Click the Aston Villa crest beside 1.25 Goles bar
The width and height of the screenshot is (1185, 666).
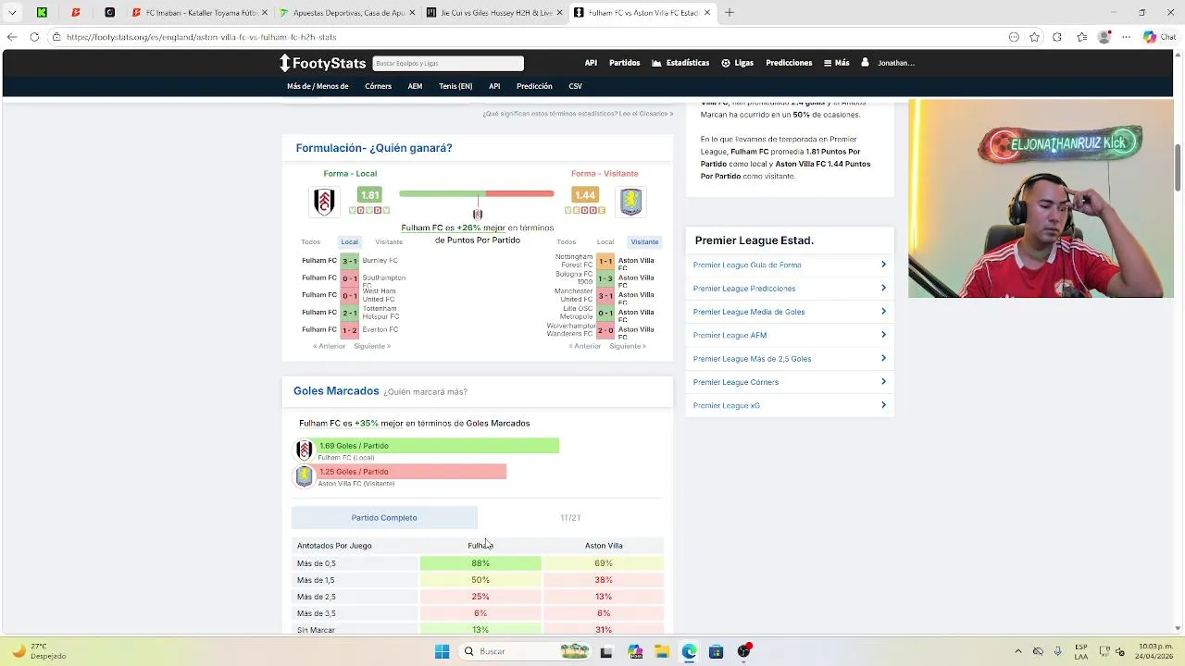point(304,476)
